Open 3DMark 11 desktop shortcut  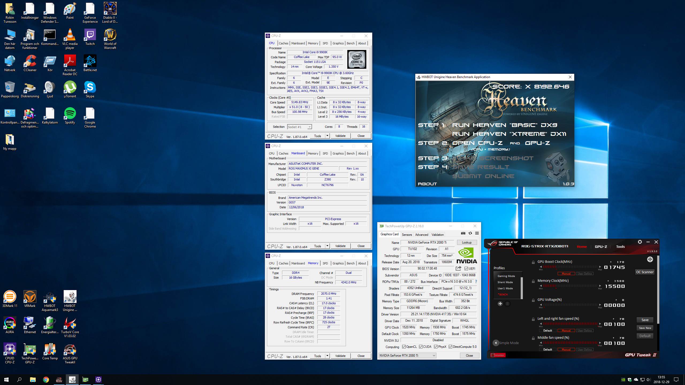[10, 299]
